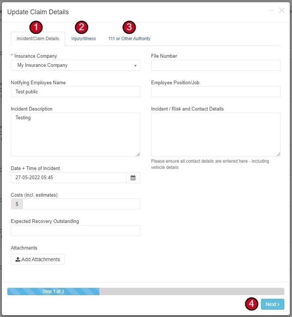The height and width of the screenshot is (317, 292).
Task: Click the 'Update Claim Details' dialog title
Action: tap(38, 12)
